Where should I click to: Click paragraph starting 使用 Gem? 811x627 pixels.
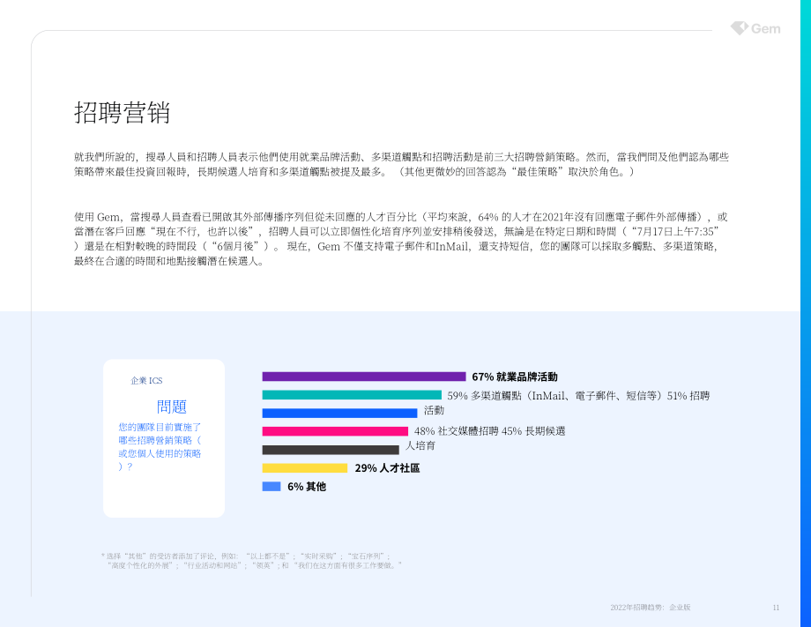coord(401,239)
